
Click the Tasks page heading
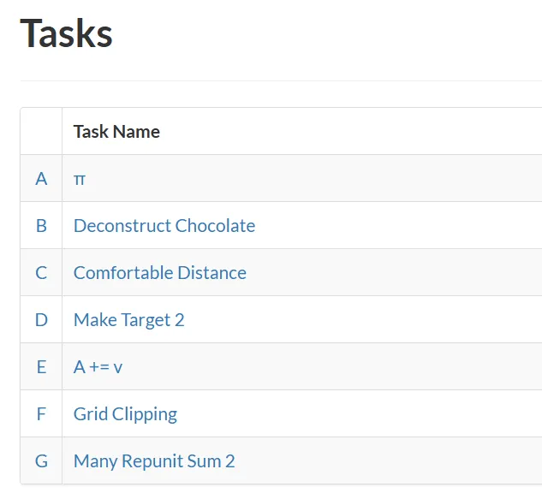66,33
